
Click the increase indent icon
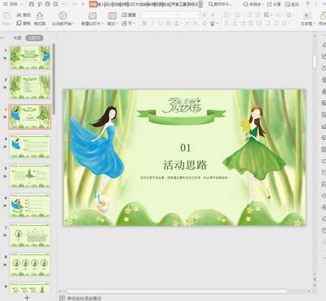coord(258,15)
